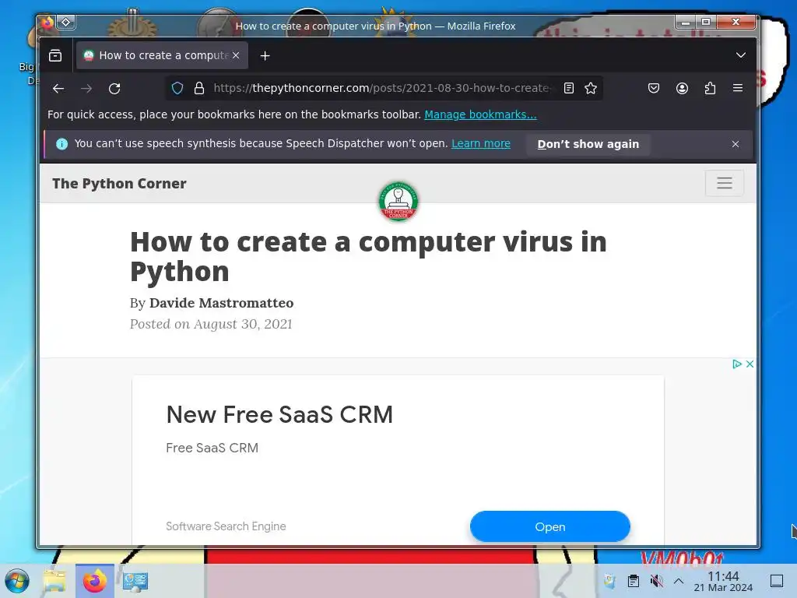The height and width of the screenshot is (598, 797).
Task: Click the show desktop tray icon
Action: (777, 581)
